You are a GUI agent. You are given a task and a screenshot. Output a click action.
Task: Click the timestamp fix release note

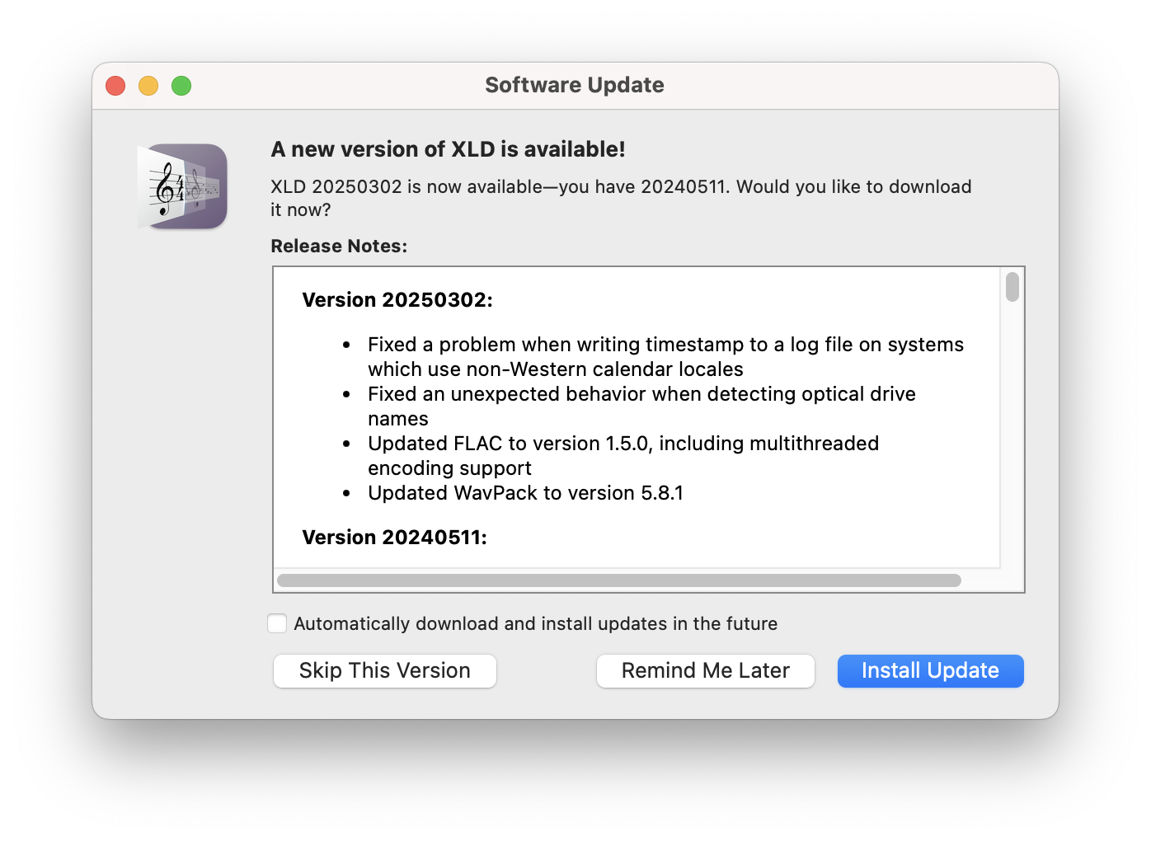tap(665, 356)
